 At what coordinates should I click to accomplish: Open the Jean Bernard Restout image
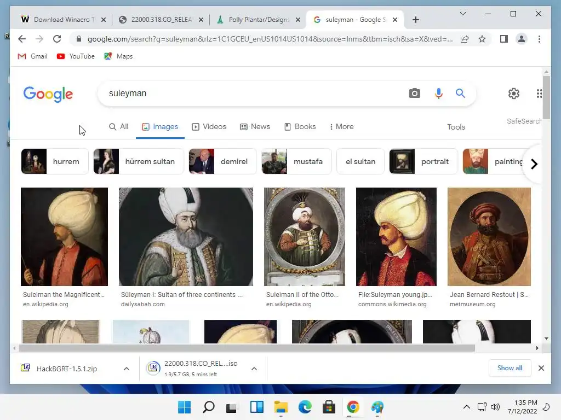(x=489, y=236)
